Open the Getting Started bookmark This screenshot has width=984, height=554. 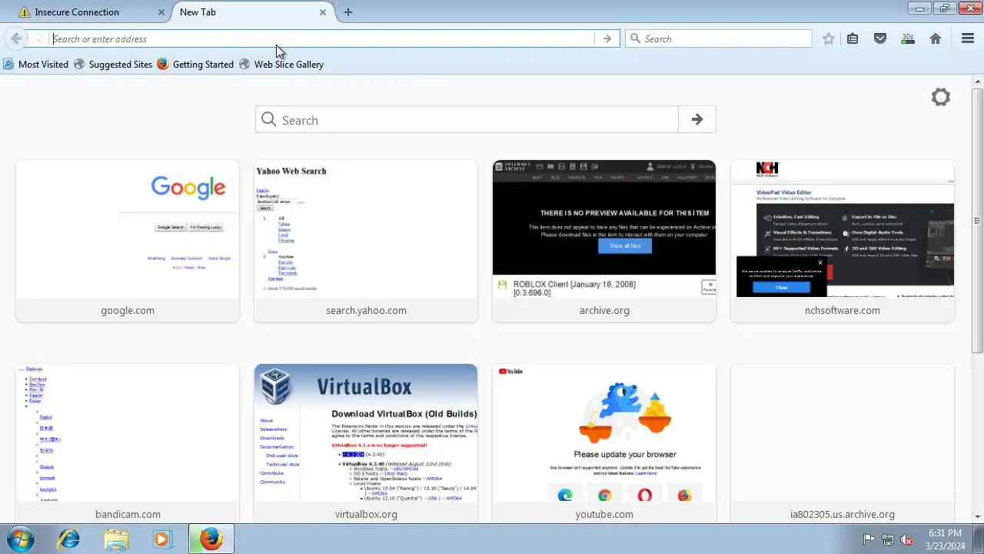click(195, 65)
